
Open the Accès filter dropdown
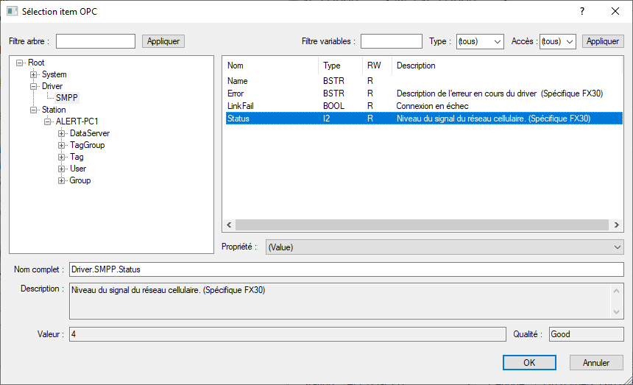[x=557, y=41]
